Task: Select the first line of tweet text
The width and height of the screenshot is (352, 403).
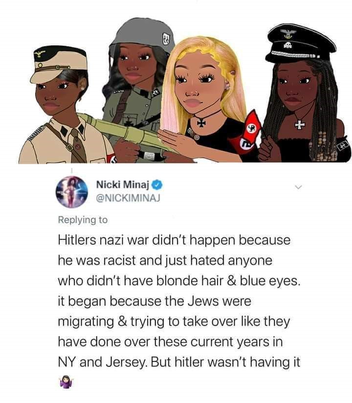Action: (174, 240)
